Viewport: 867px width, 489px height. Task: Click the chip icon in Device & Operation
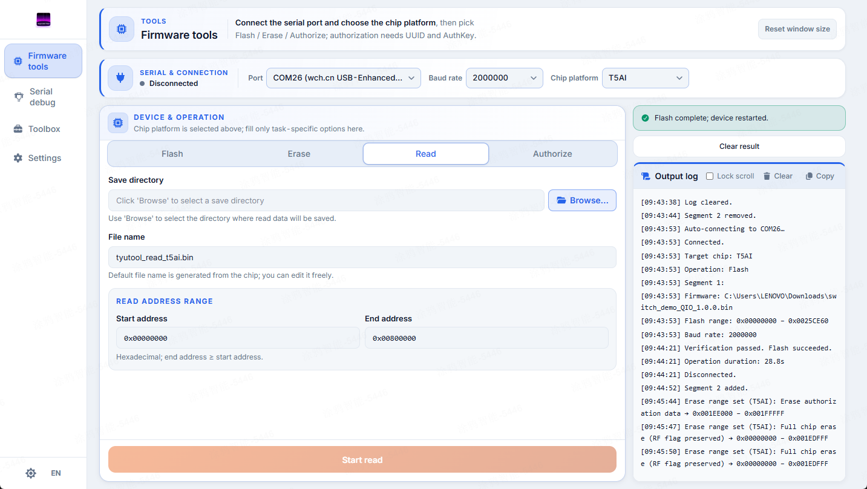pos(118,123)
